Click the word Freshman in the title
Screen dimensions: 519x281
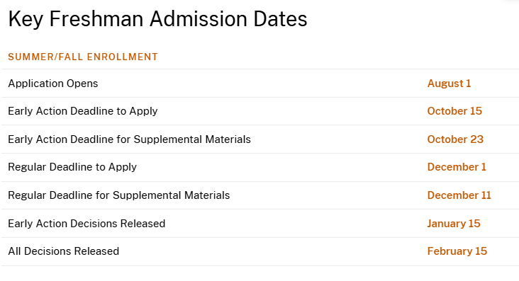click(96, 19)
